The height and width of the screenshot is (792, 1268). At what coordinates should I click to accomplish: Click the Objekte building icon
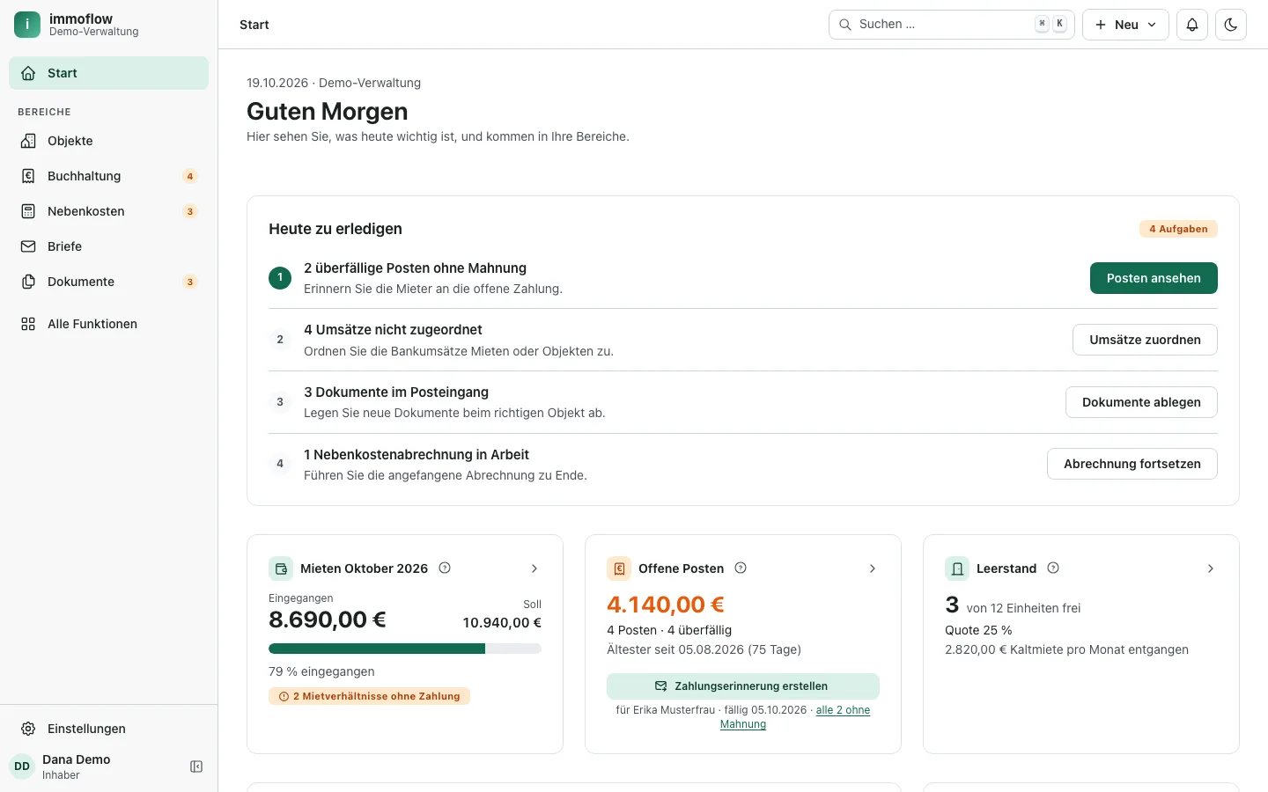[x=28, y=141]
